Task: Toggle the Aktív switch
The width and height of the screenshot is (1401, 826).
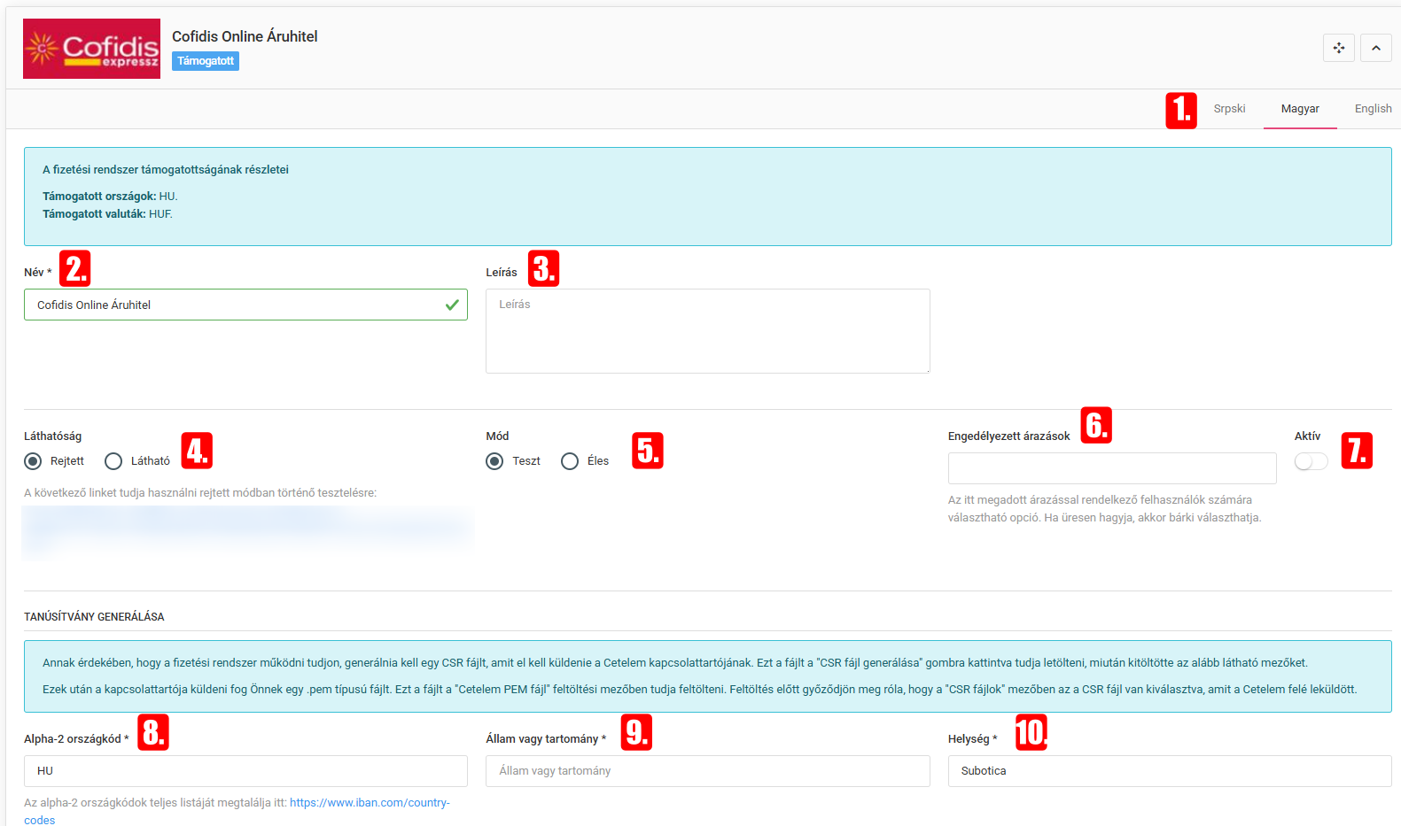Action: click(x=1311, y=461)
